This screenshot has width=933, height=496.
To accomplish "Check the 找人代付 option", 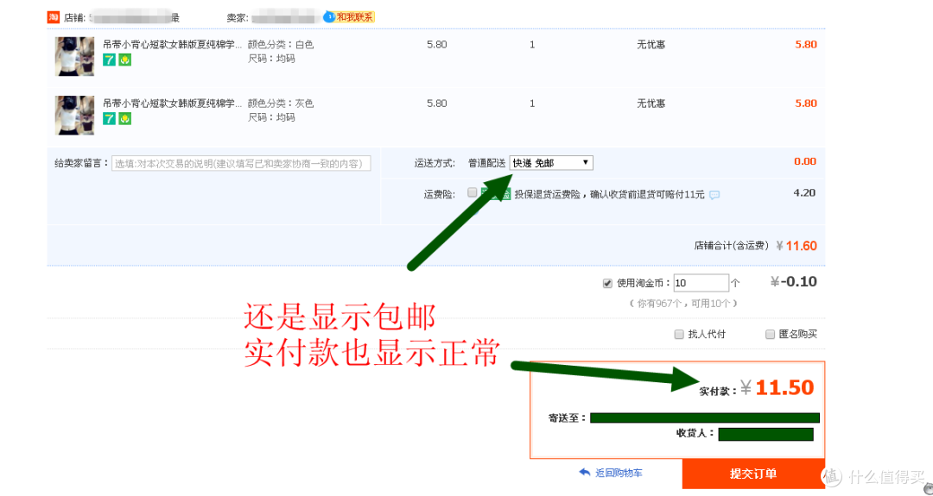I will click(679, 335).
